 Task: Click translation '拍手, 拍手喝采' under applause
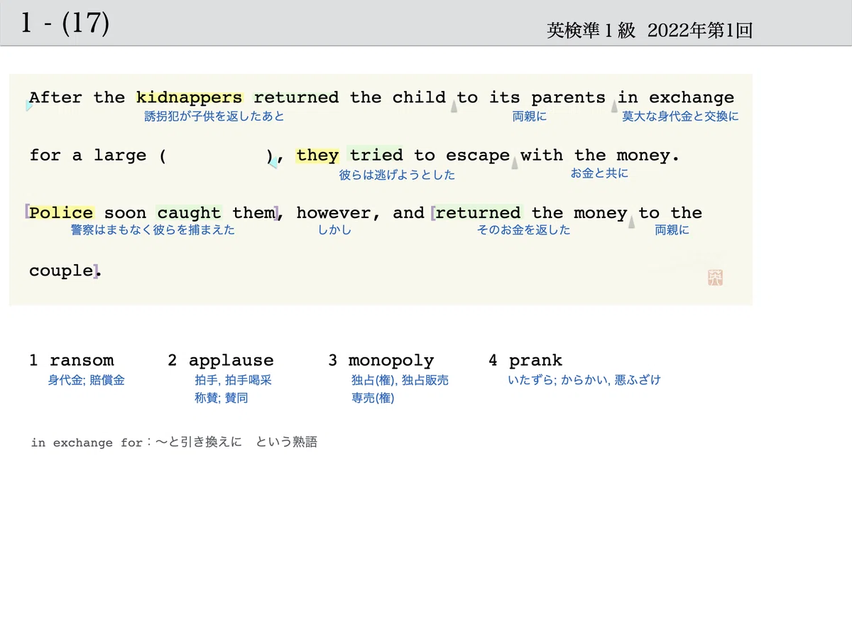[x=233, y=380]
